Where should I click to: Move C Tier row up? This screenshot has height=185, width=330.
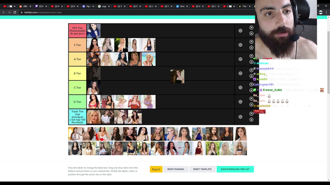[251, 84]
